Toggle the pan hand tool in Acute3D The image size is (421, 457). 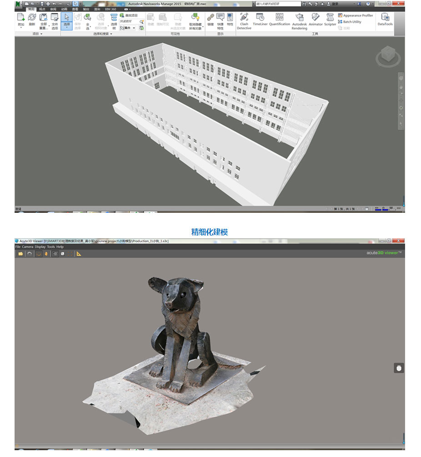click(x=46, y=254)
